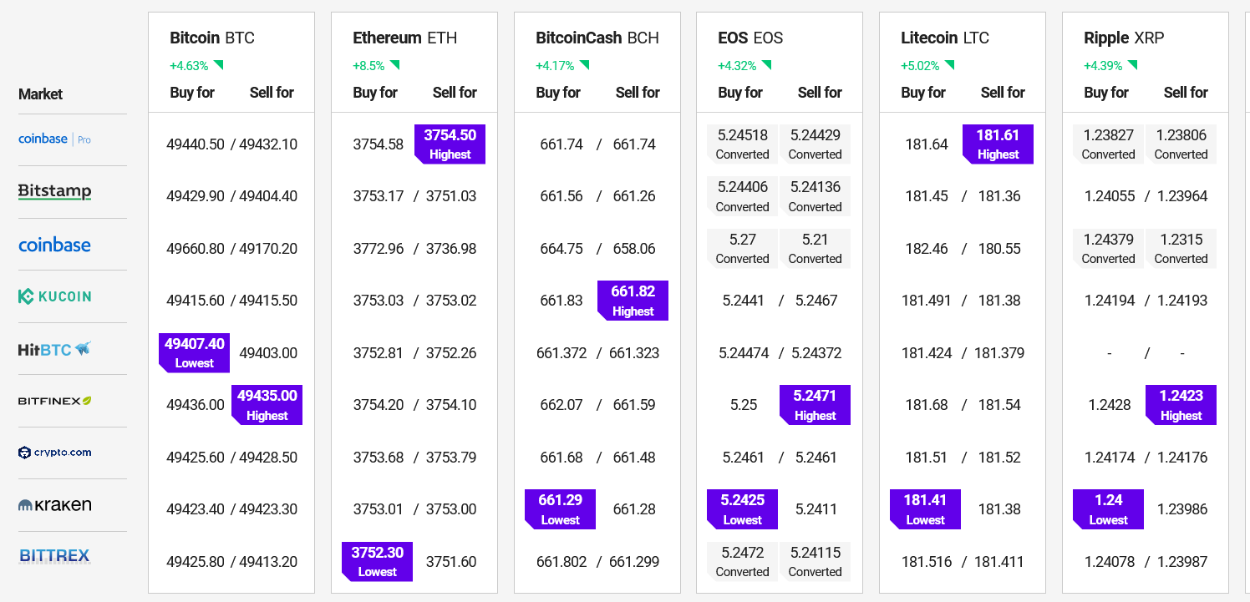Viewport: 1250px width, 602px height.
Task: Open the Ripple XRP column header
Action: (1124, 38)
